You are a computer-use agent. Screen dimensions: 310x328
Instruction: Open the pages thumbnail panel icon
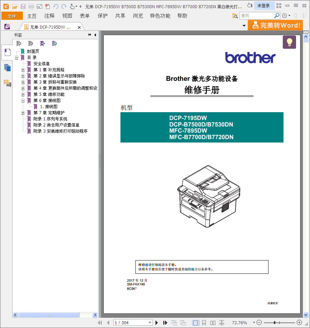pyautogui.click(x=7, y=68)
